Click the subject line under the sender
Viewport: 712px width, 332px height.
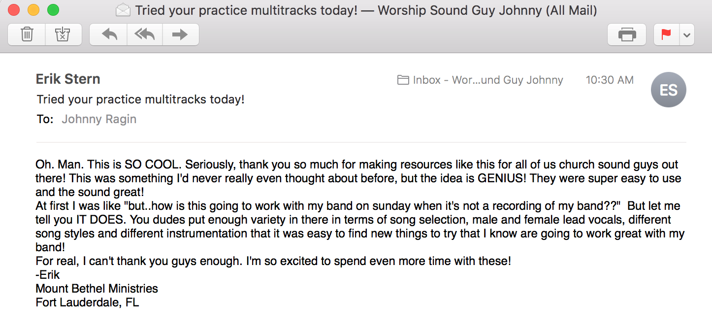coord(141,100)
